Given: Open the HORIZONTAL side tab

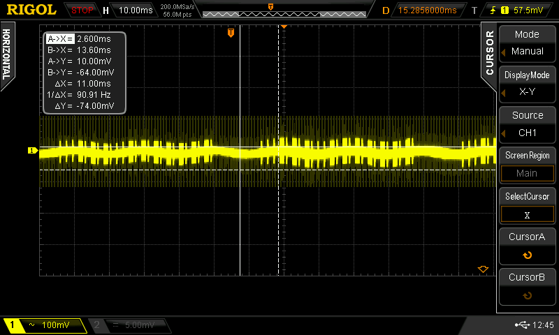Looking at the screenshot, I should pyautogui.click(x=6, y=54).
